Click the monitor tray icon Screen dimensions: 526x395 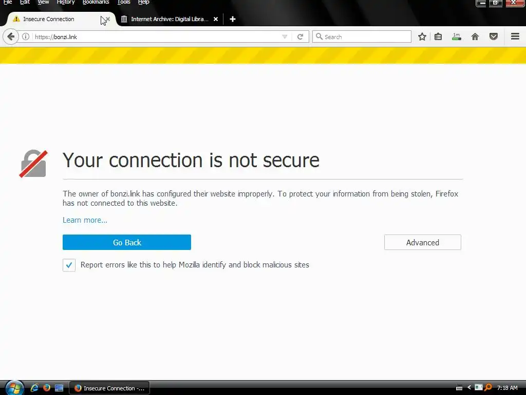[x=479, y=387]
